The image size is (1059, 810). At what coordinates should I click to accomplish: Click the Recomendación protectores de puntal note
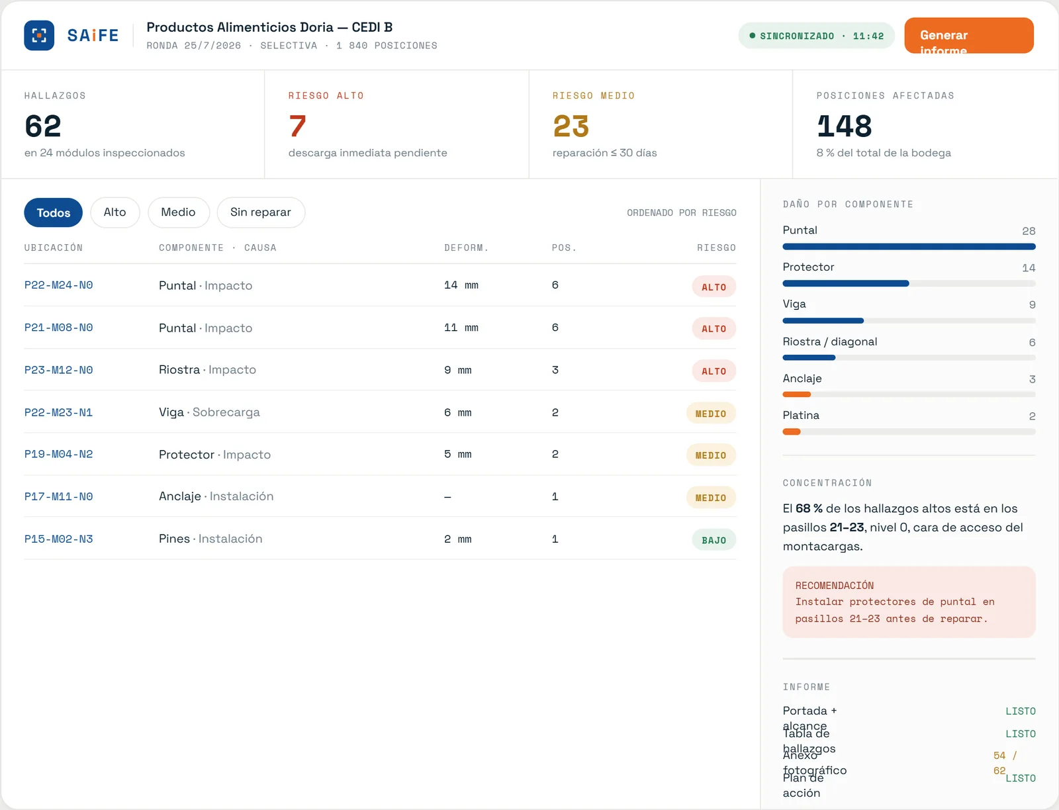click(x=909, y=602)
